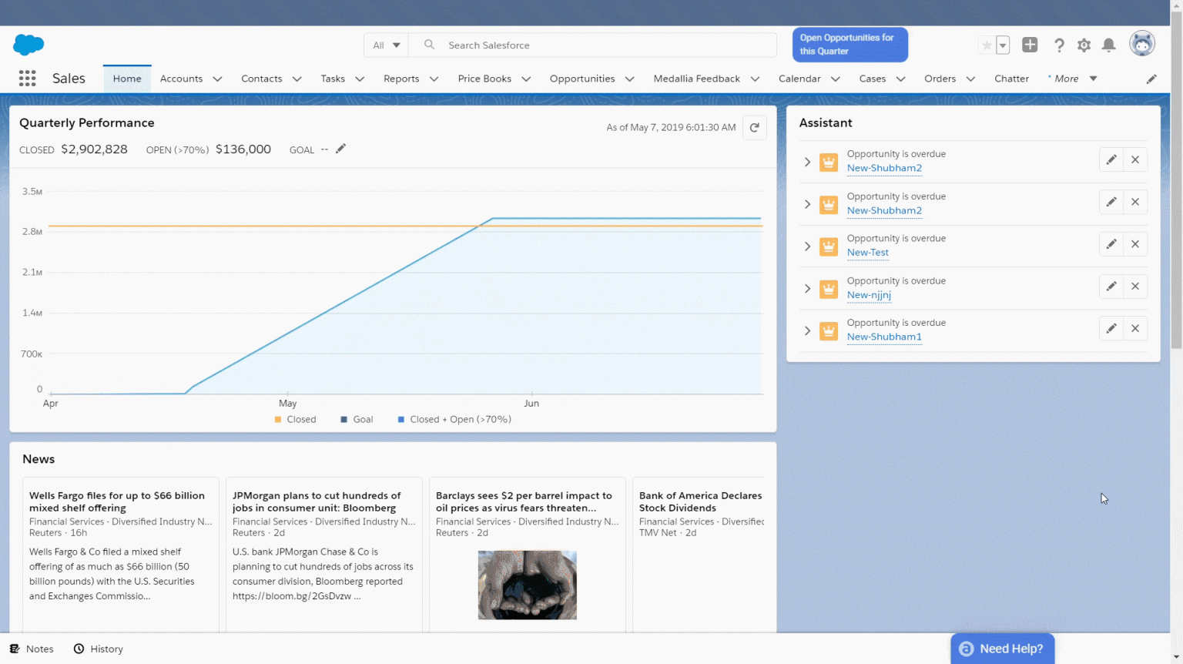Click the global actions plus icon
Screen dimensions: 1183x664
pyautogui.click(x=1030, y=45)
